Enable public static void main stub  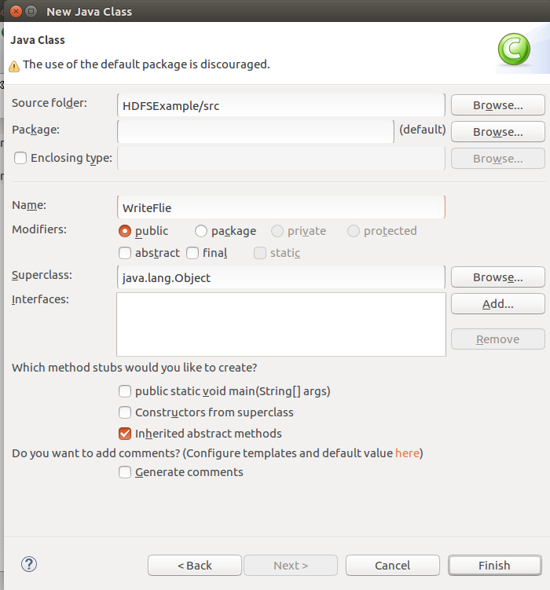coord(125,391)
